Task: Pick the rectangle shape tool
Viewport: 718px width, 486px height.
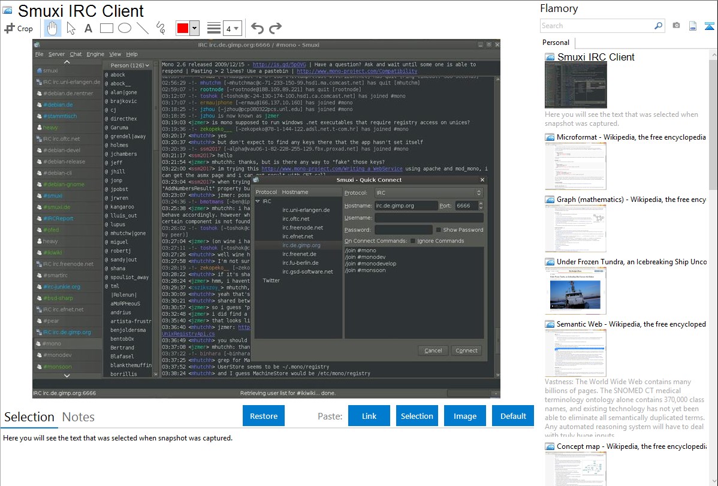Action: point(107,28)
